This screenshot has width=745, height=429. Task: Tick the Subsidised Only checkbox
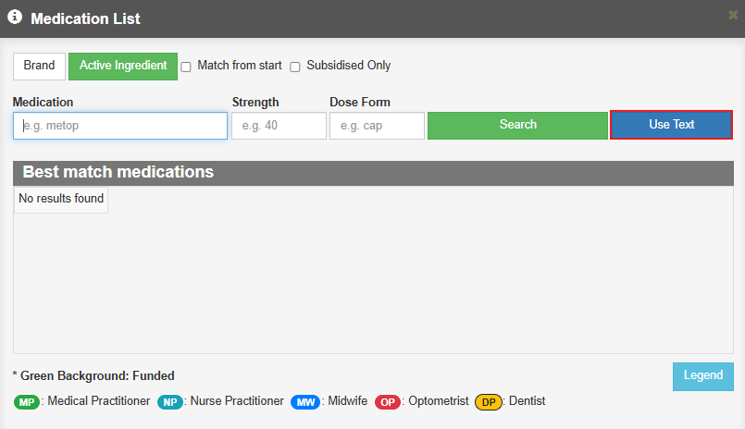pos(295,67)
